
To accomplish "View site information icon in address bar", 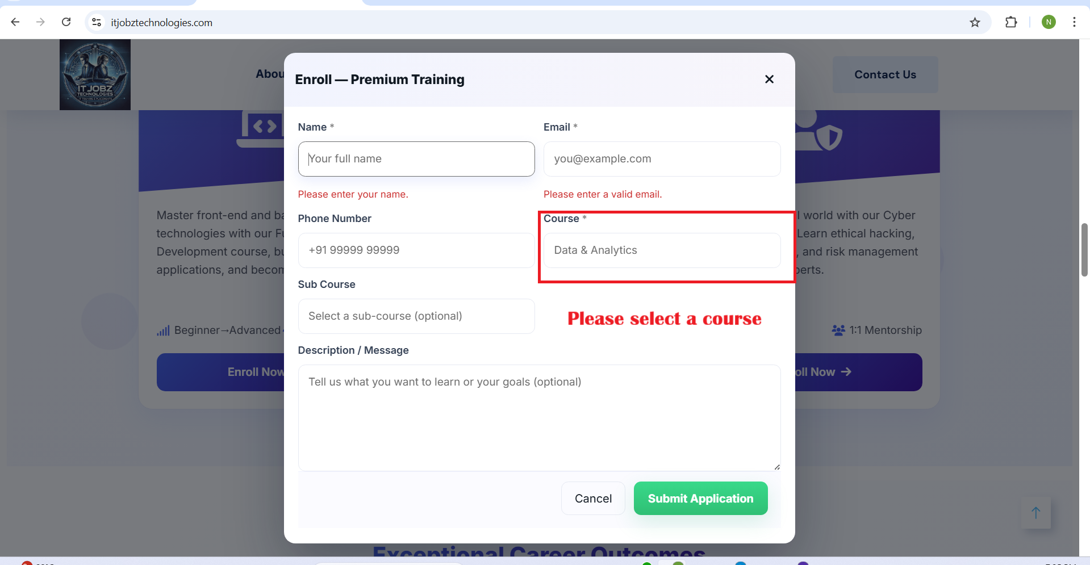I will pyautogui.click(x=97, y=22).
